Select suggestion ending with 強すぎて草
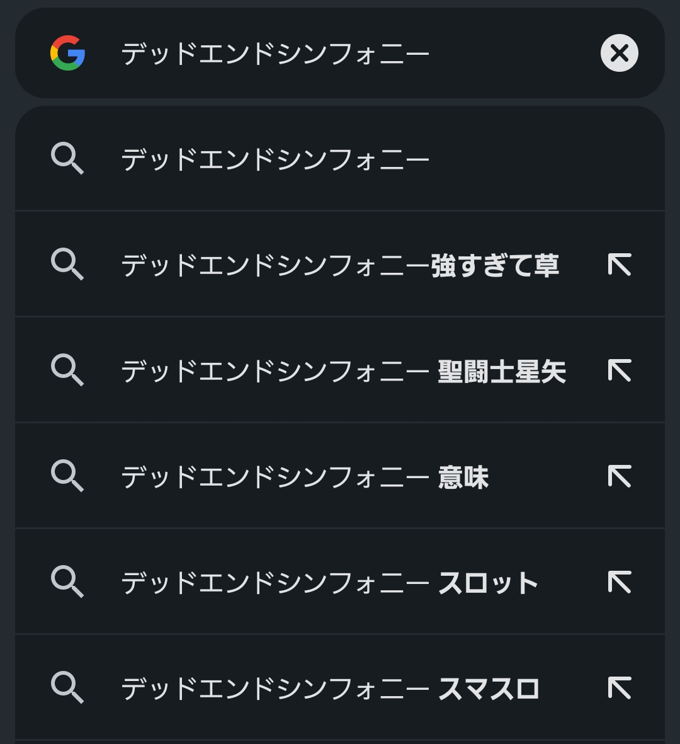 [340, 265]
